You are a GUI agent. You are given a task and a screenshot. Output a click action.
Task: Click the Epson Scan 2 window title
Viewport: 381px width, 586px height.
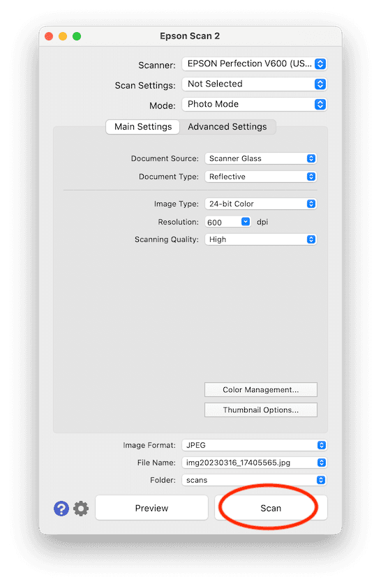pyautogui.click(x=190, y=36)
